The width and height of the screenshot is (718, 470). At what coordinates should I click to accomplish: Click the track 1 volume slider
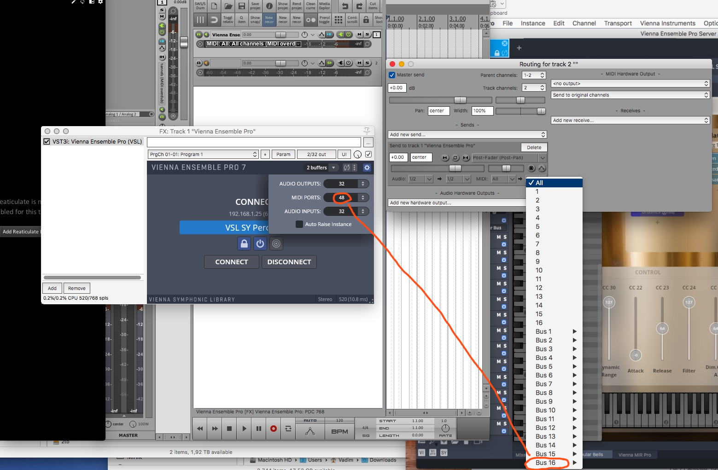[270, 35]
